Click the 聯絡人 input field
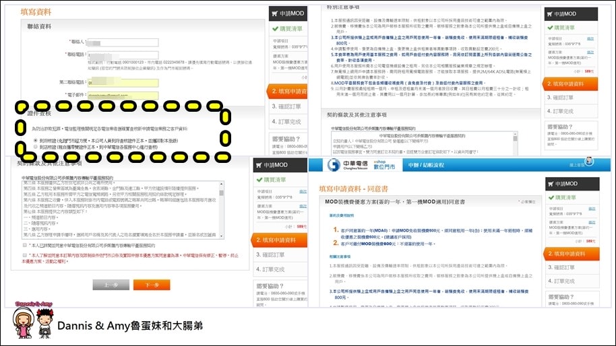This screenshot has width=616, height=346. [123, 42]
